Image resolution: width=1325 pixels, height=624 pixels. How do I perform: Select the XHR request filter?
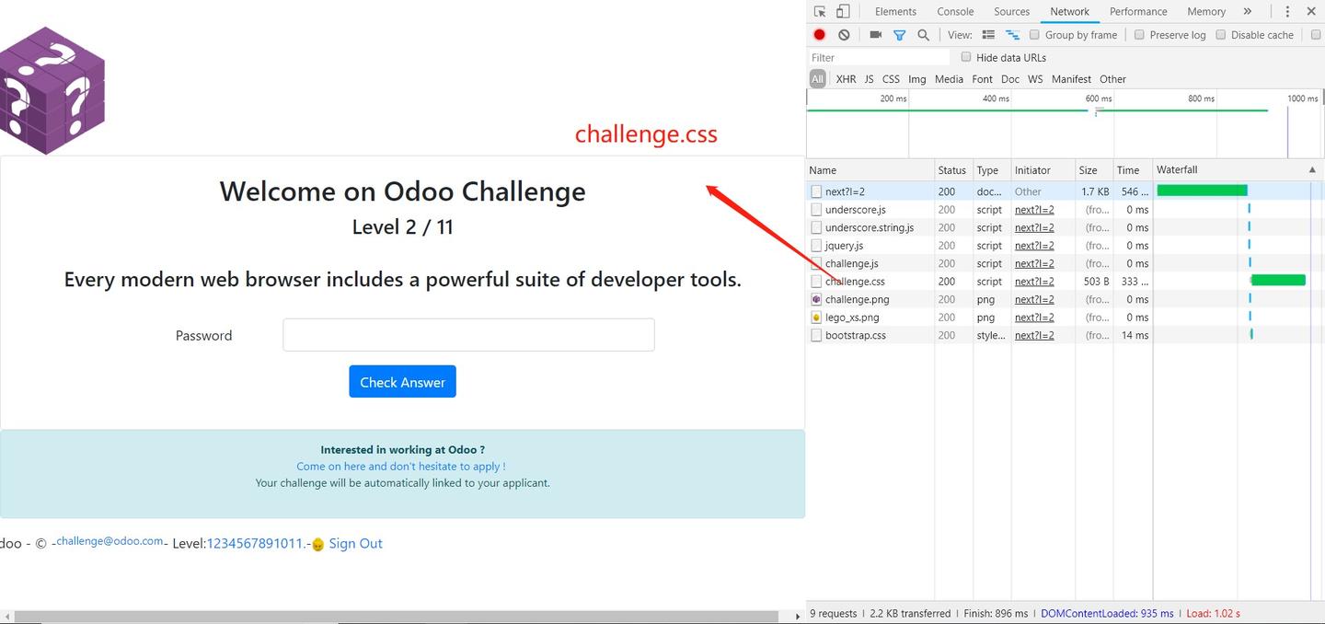coord(846,78)
